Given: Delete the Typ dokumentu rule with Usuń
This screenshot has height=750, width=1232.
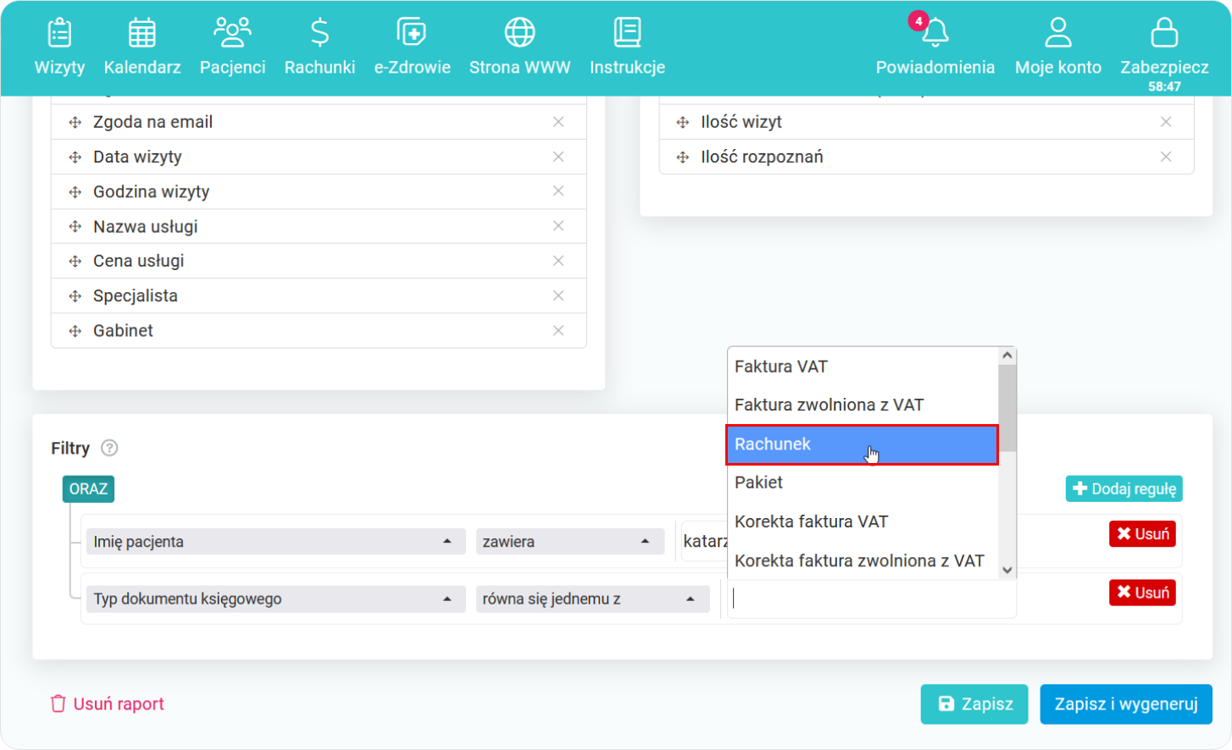Looking at the screenshot, I should click(1142, 593).
